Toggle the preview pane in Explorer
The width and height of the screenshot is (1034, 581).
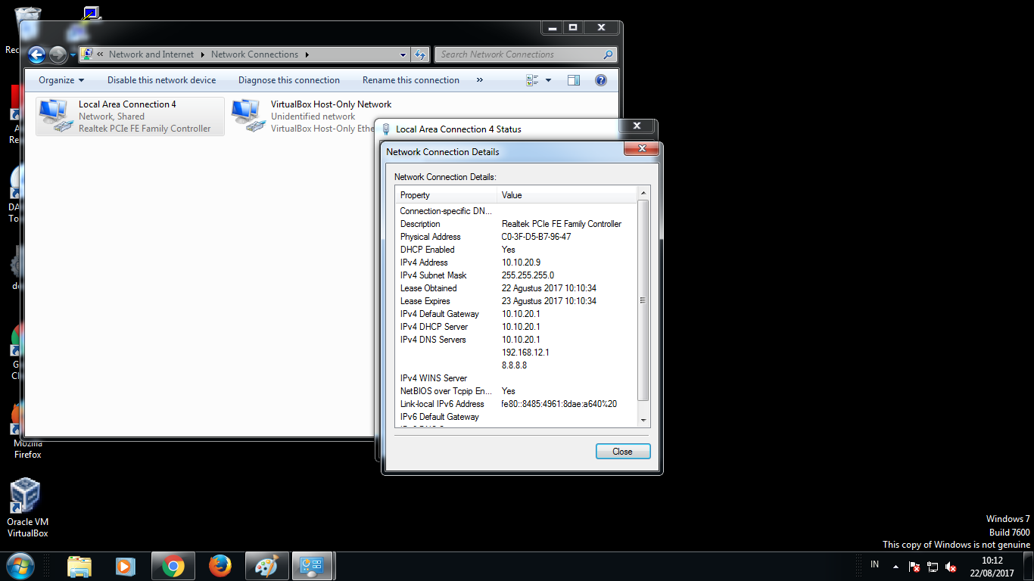[x=573, y=79]
